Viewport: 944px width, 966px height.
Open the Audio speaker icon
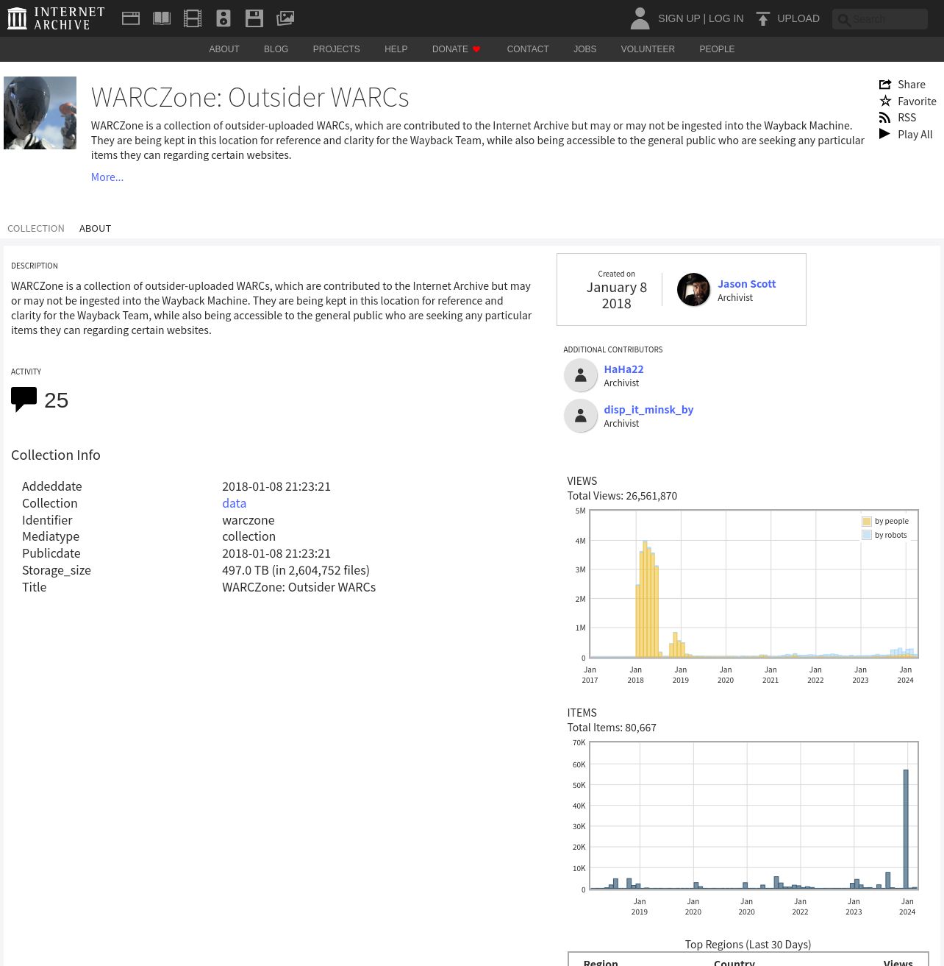tap(224, 18)
